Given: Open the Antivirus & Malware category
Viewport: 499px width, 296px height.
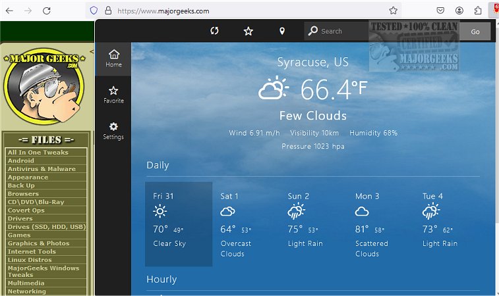Looking at the screenshot, I should 42,169.
